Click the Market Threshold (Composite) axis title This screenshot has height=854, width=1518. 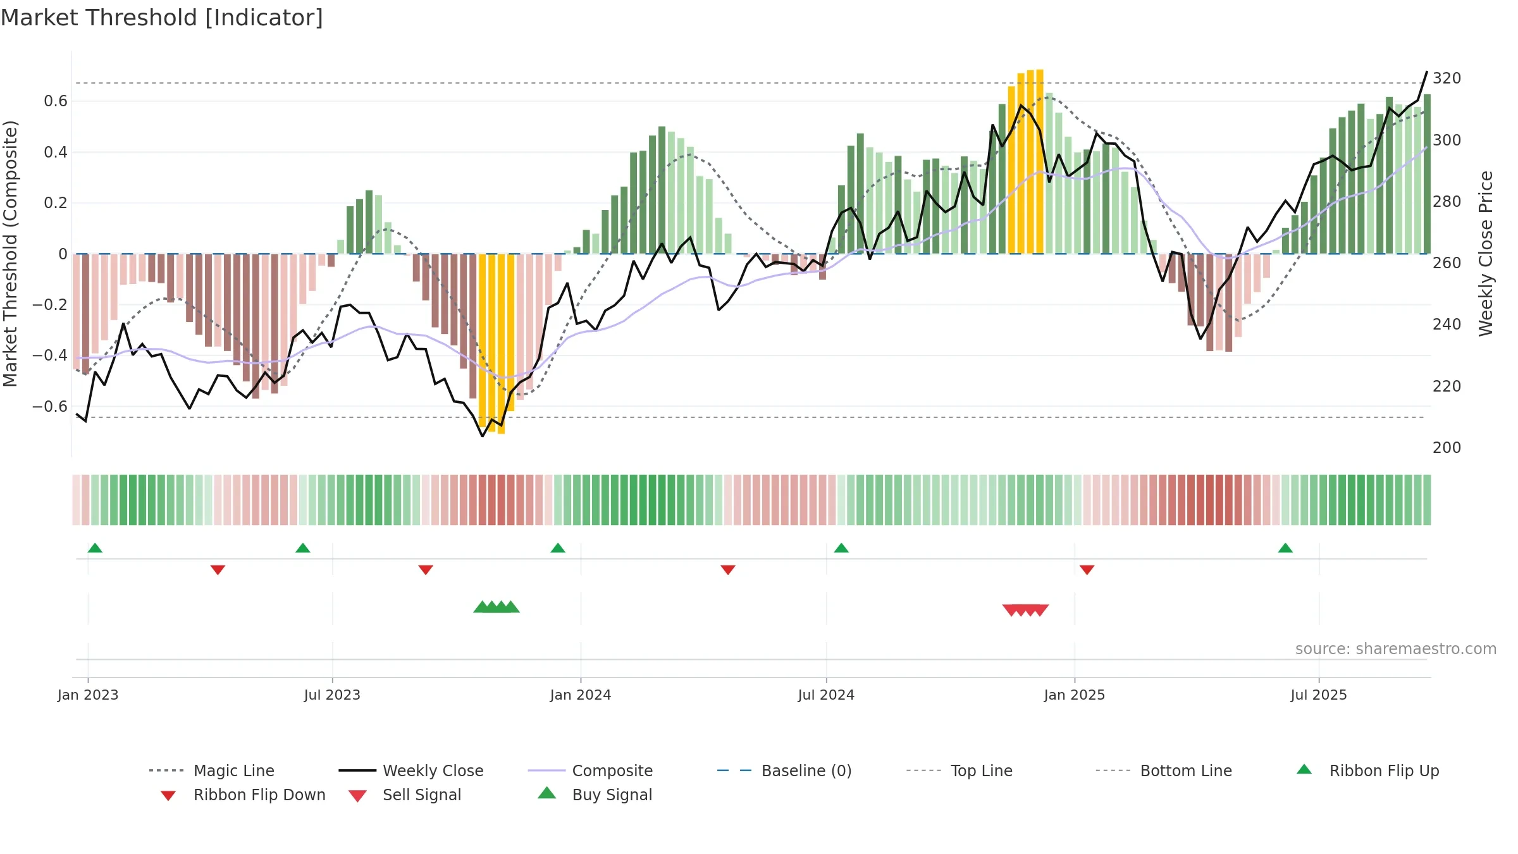tap(10, 254)
